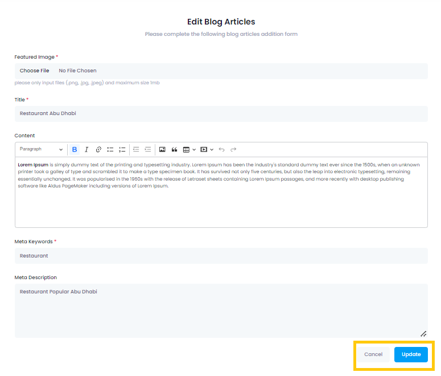Viewport: 441px width, 376px height.
Task: Undo the last edit
Action: tap(221, 149)
